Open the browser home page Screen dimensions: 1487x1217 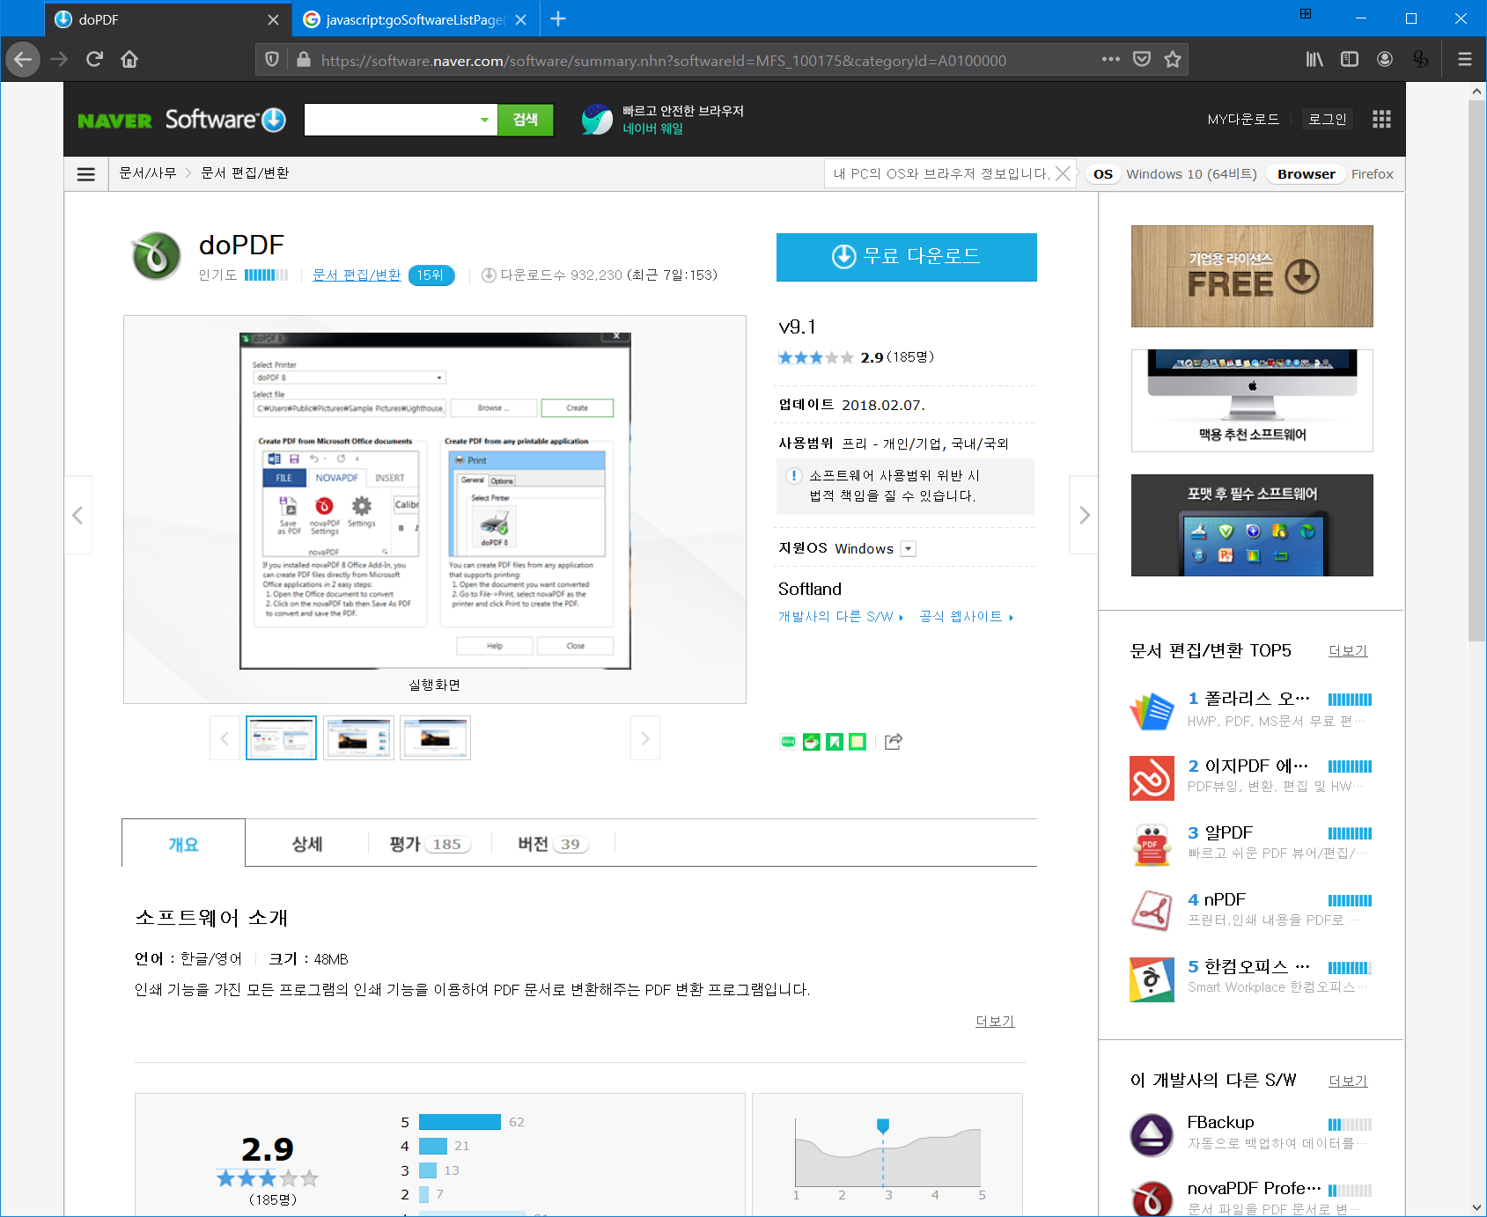pyautogui.click(x=129, y=59)
